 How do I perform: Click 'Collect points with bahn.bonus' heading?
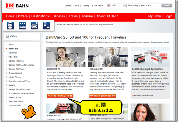coord(147,69)
